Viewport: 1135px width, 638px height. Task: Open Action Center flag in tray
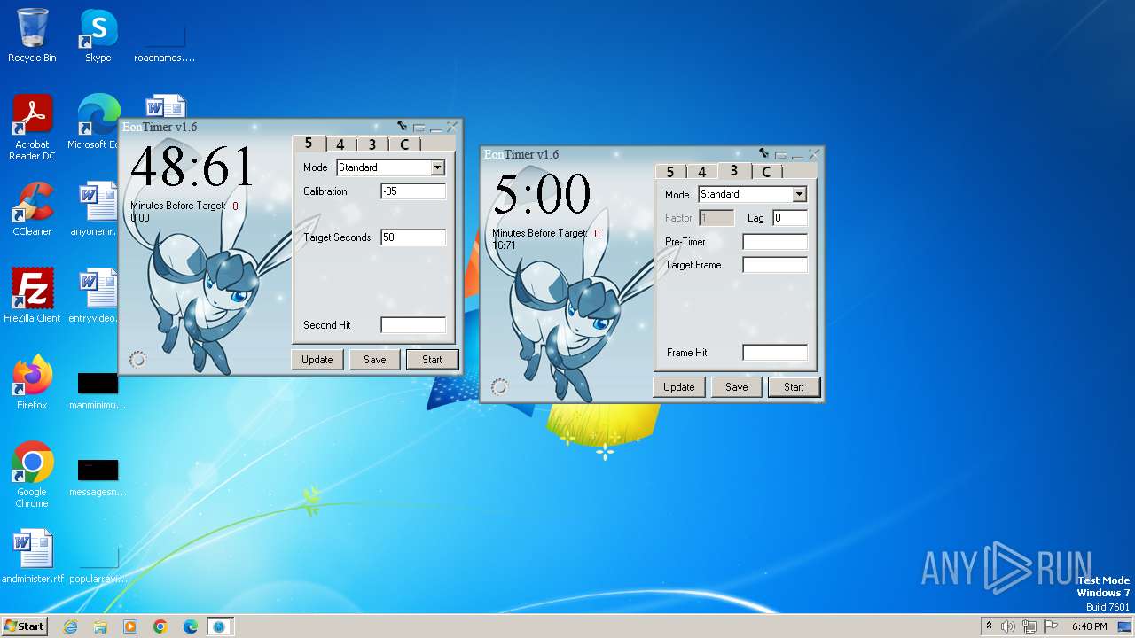pyautogui.click(x=1049, y=626)
